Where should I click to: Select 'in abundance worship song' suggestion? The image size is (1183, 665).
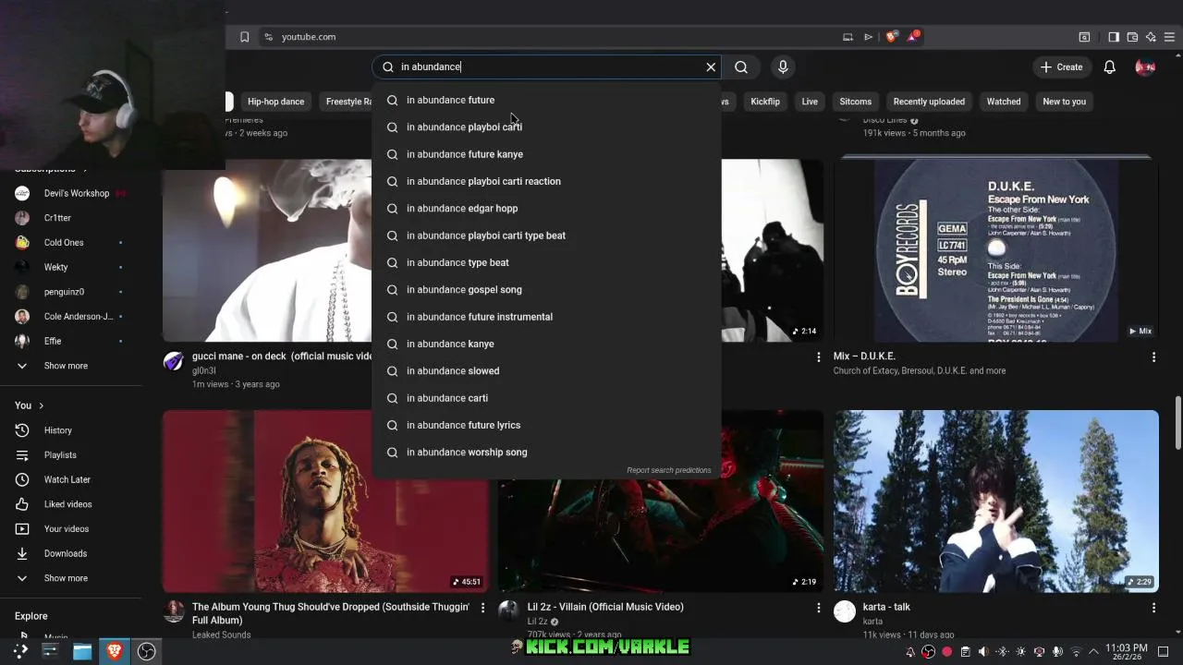(546, 452)
